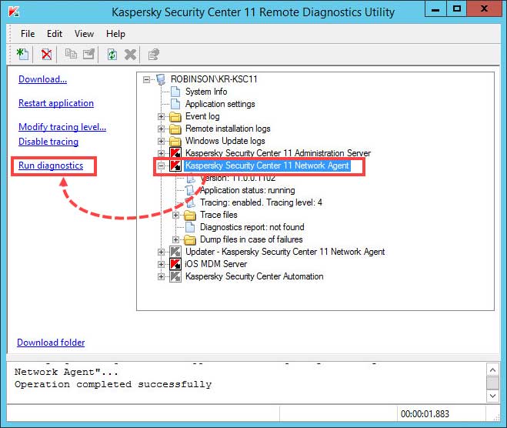
Task: Click the log pane scrollbar thumb
Action: click(492, 383)
